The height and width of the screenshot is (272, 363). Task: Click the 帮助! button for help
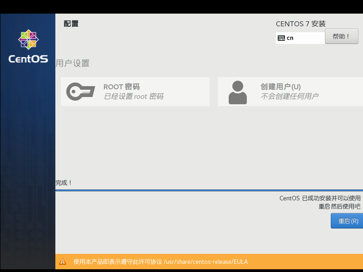[341, 36]
